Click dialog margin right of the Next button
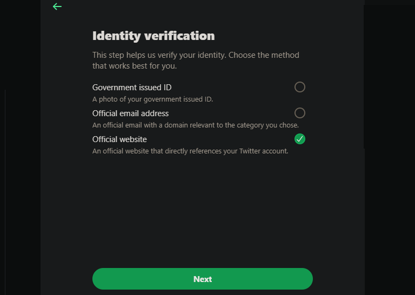 pyautogui.click(x=339, y=279)
